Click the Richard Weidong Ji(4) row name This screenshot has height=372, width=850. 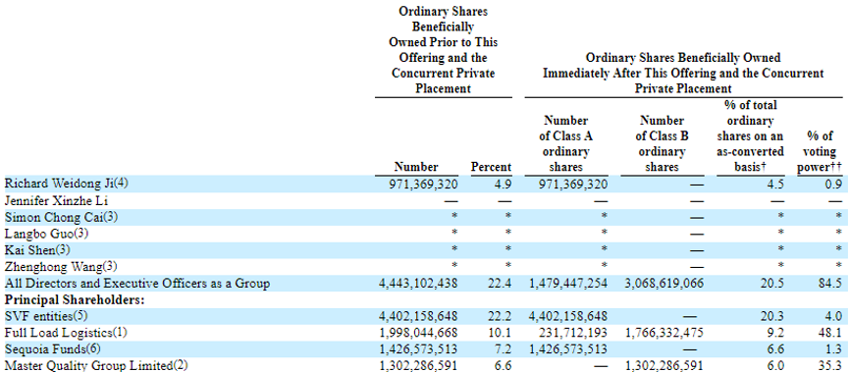pos(67,184)
